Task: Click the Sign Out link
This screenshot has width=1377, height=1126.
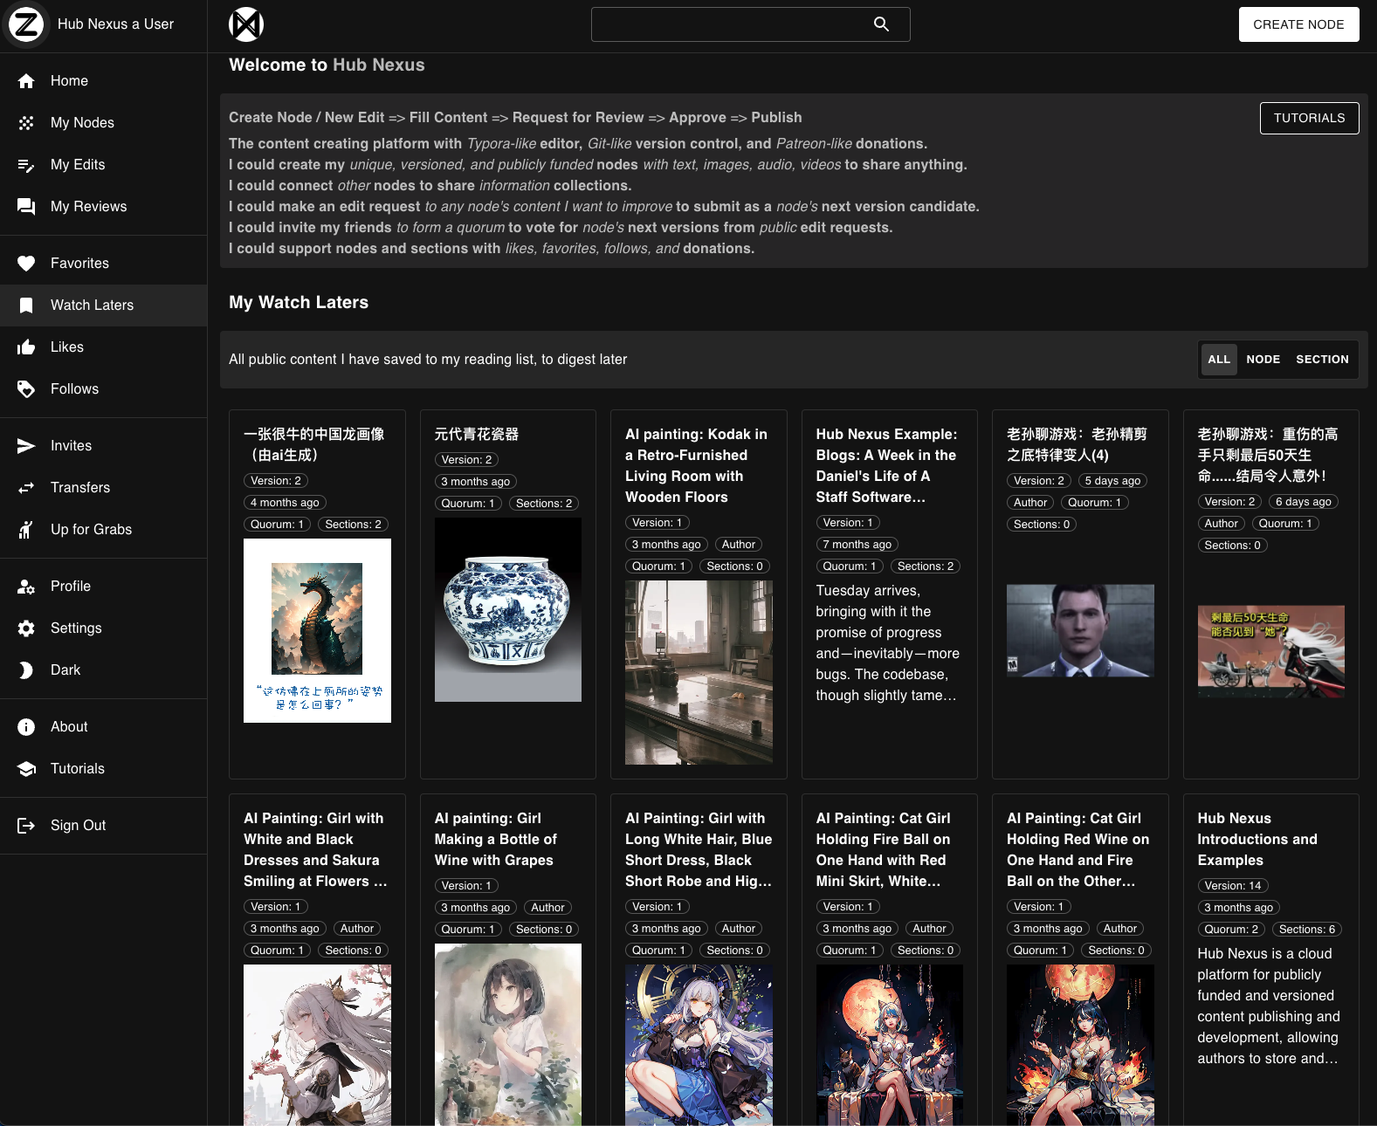Action: point(103,826)
